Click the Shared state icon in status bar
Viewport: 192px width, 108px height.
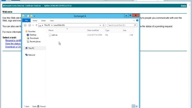38,106
